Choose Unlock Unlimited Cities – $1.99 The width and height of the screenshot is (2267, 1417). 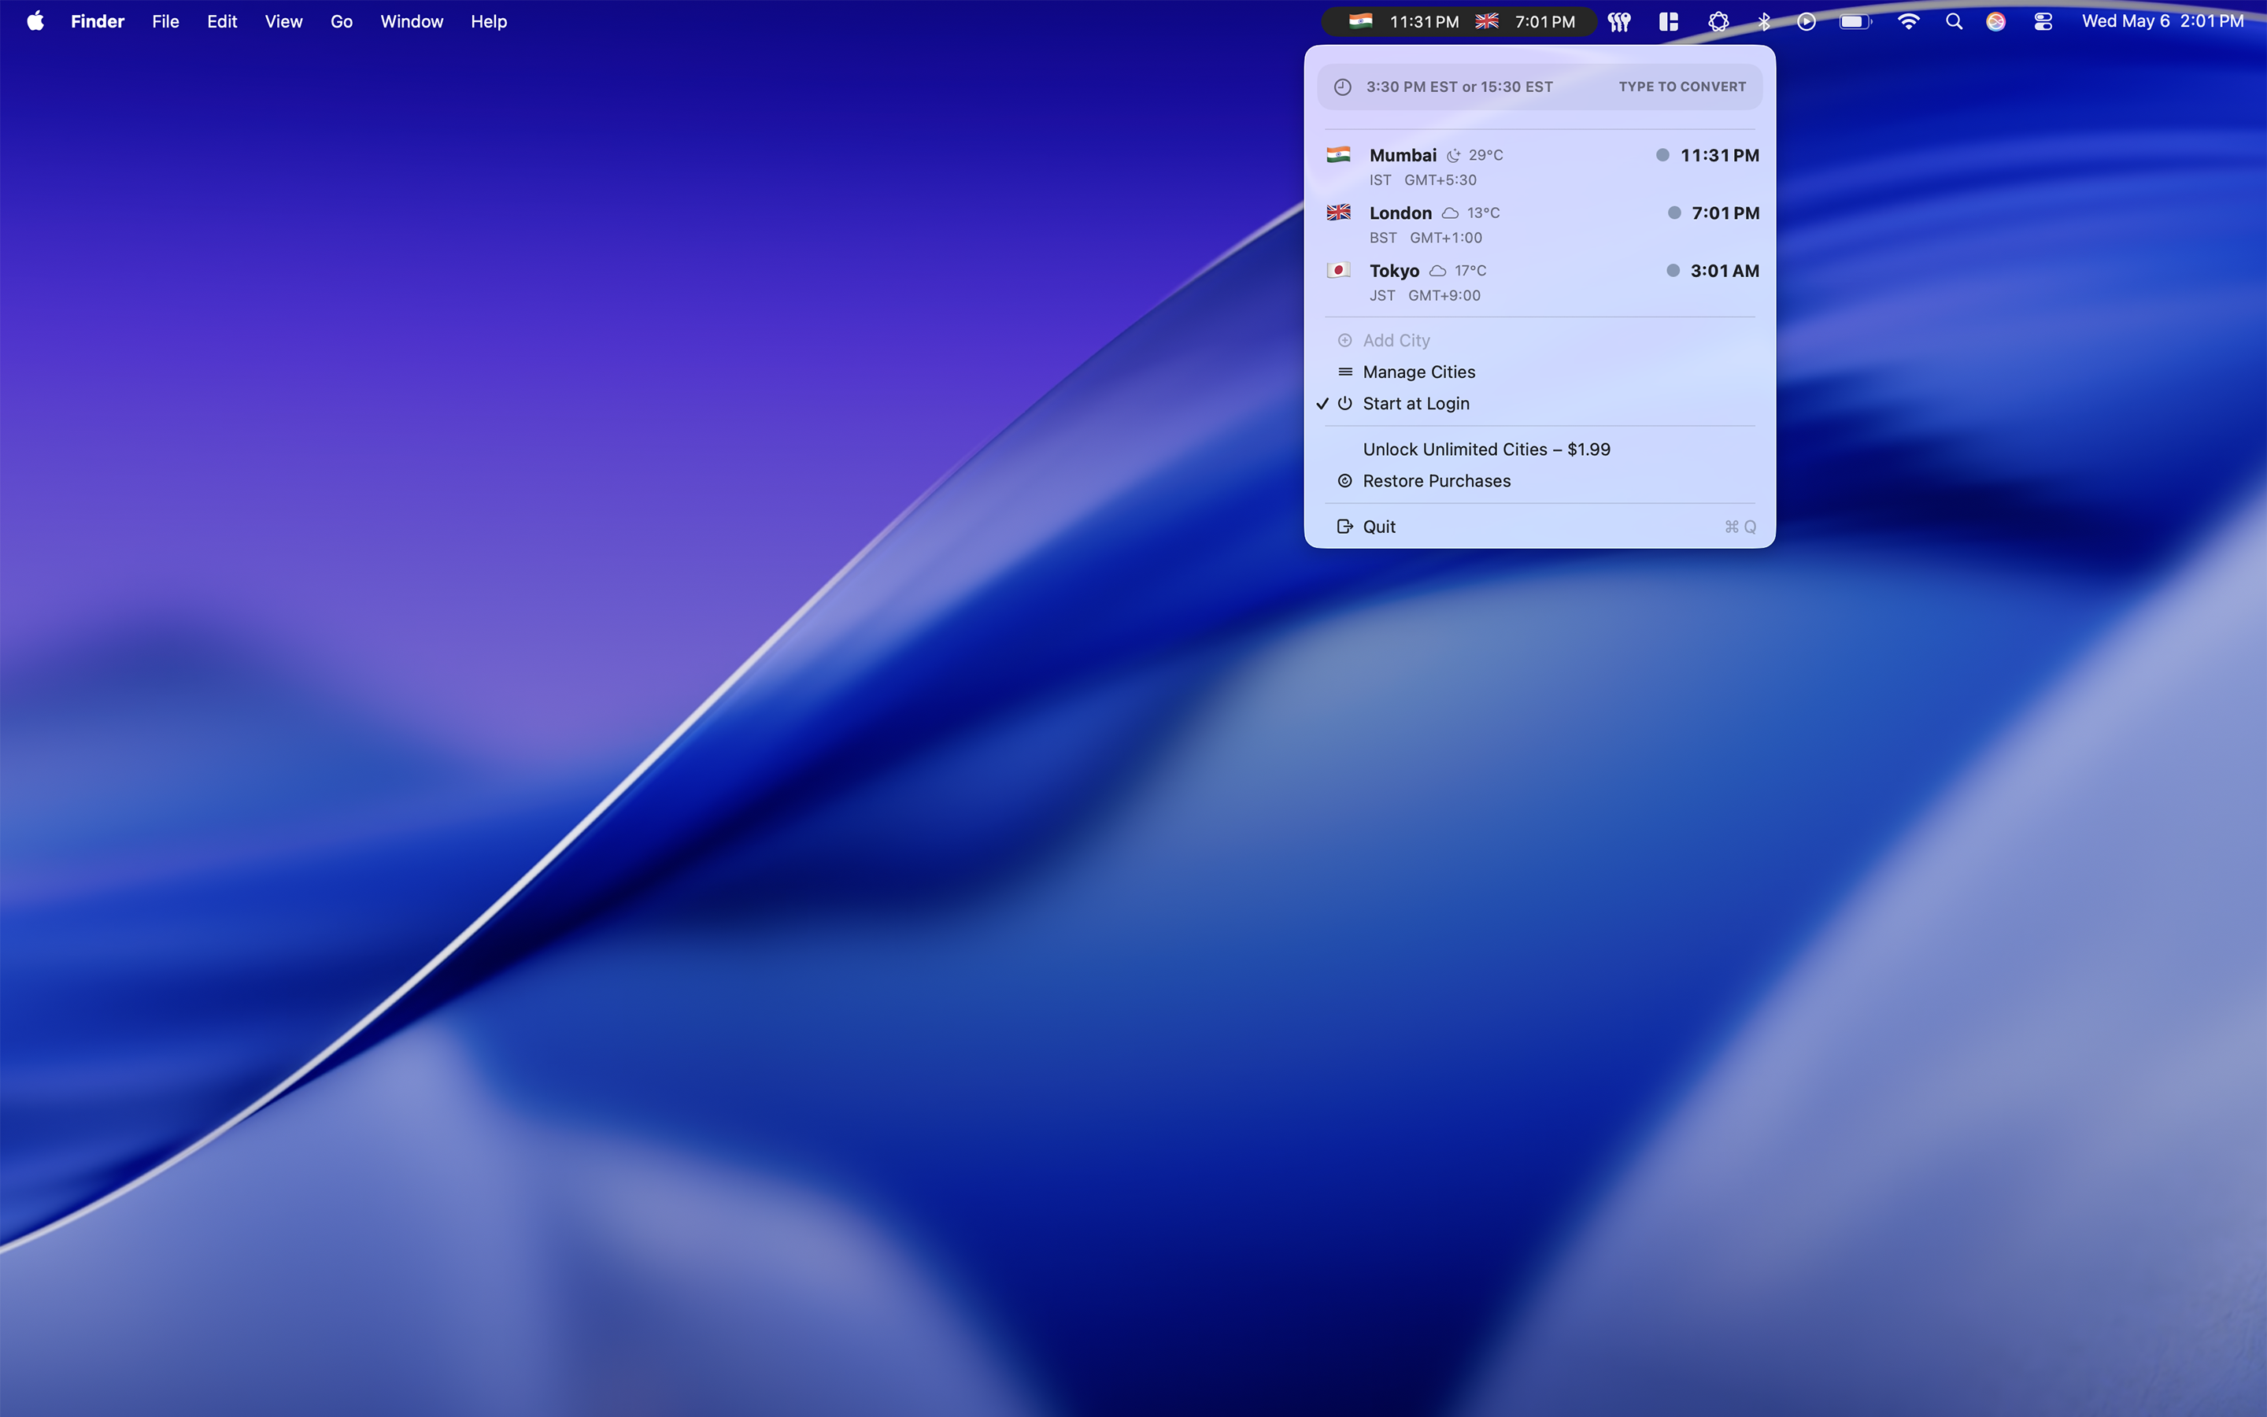[1539, 449]
